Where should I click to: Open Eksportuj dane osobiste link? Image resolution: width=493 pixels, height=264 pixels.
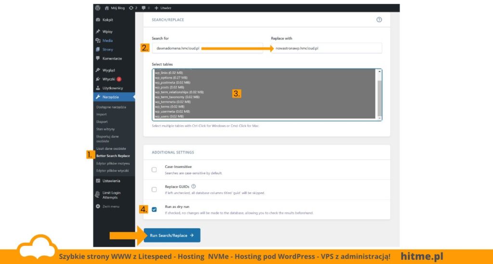[107, 139]
